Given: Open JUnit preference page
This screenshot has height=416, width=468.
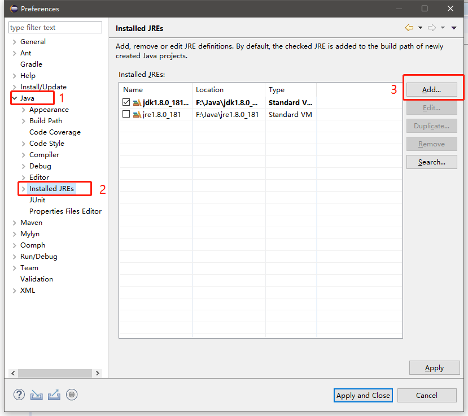Looking at the screenshot, I should (37, 200).
